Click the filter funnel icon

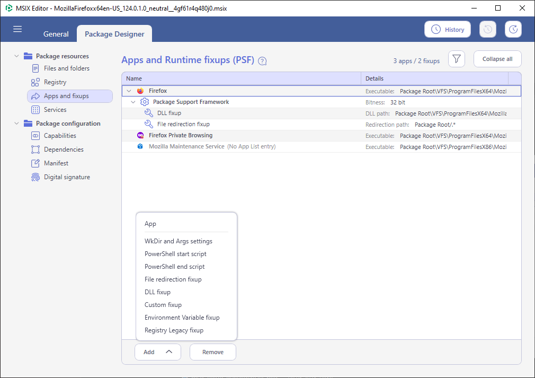(457, 59)
